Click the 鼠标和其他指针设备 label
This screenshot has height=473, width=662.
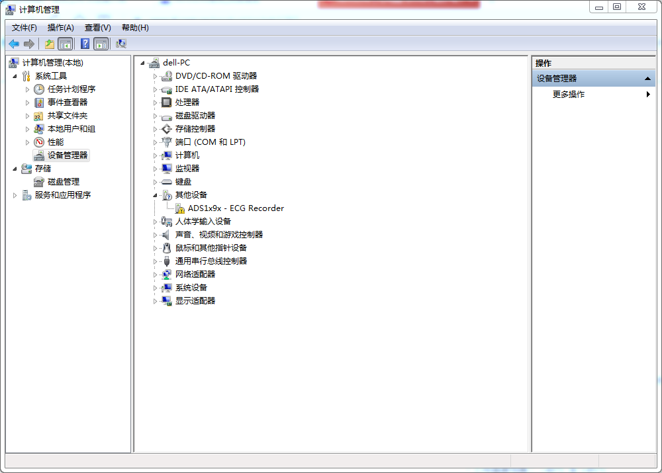211,248
